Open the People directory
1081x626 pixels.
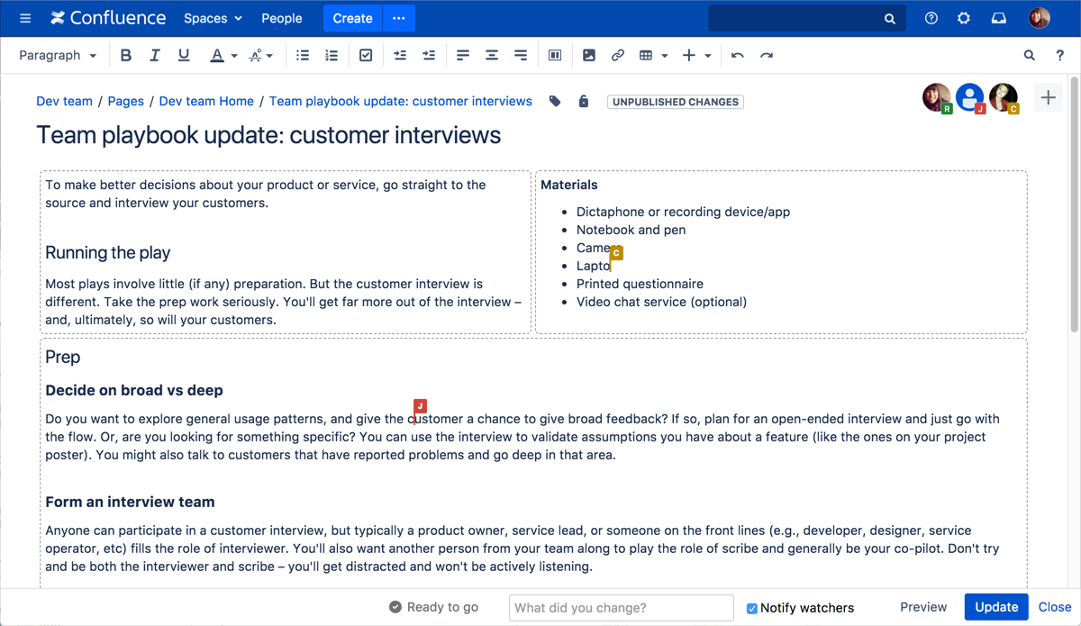[281, 18]
